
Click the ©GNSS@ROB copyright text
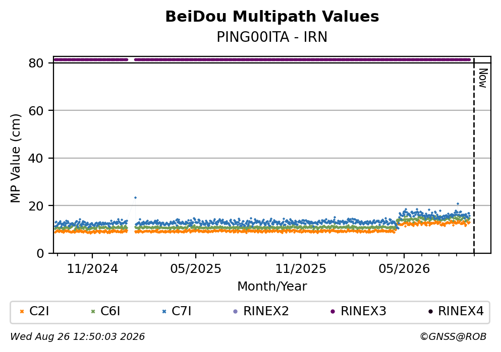[x=453, y=337]
